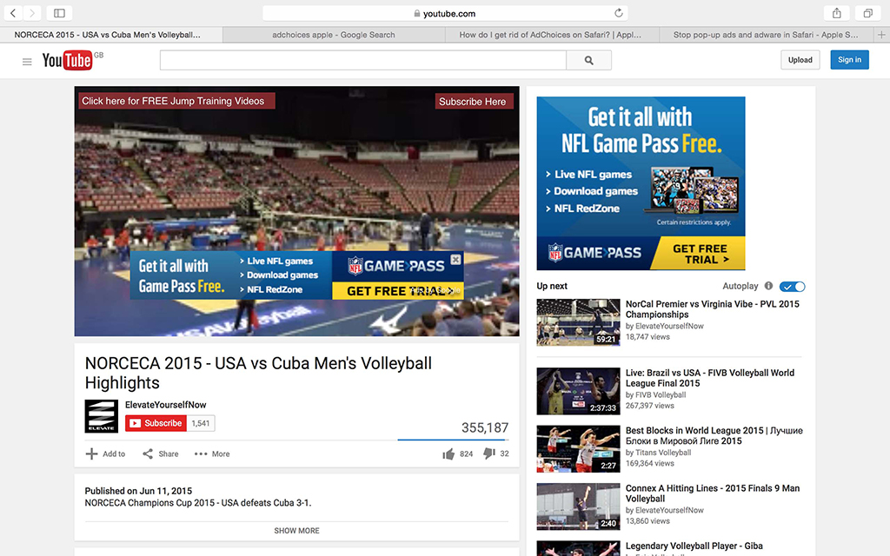Open Legendary Volleyball Player - Giba title
Screen dimensions: 890x556
click(x=694, y=546)
